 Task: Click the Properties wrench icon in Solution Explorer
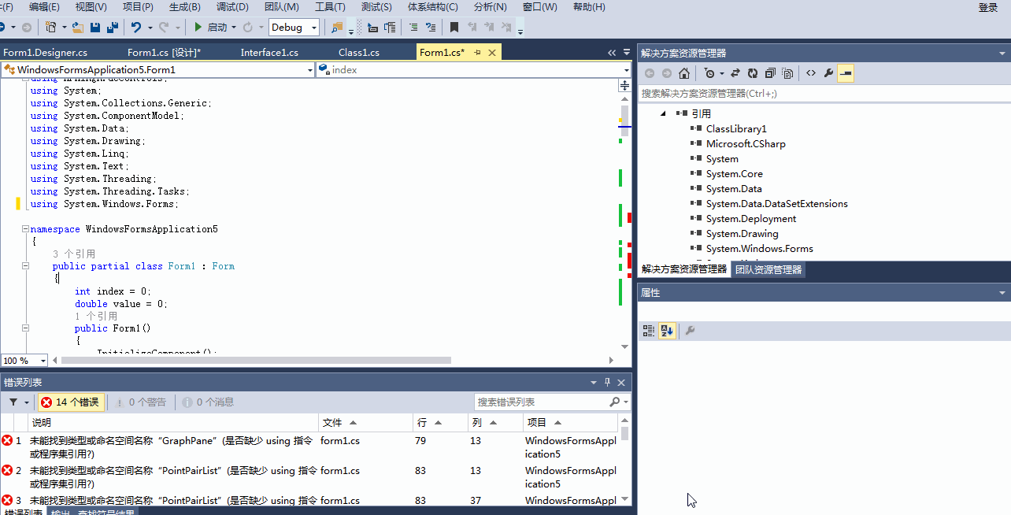pos(829,72)
